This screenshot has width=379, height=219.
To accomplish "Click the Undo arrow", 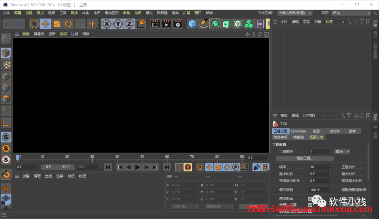I will 9,24.
